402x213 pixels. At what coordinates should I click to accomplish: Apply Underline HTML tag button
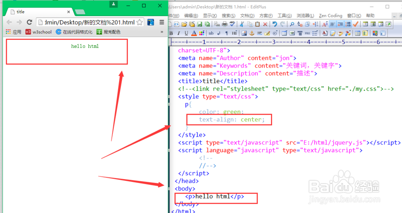[x=187, y=33]
